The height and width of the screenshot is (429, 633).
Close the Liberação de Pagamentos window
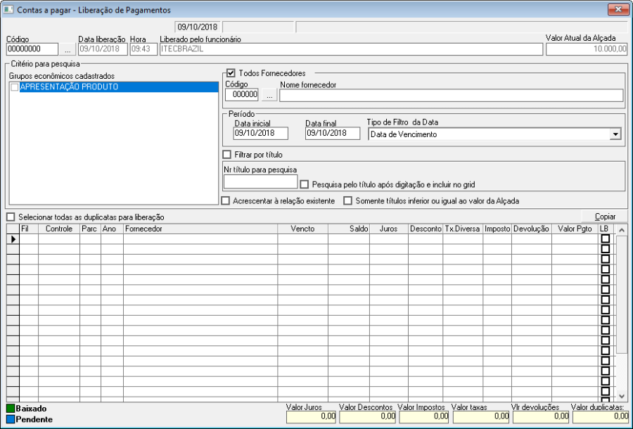click(x=618, y=9)
